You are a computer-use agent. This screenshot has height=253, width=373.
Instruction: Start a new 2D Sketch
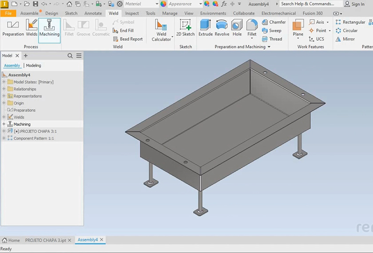[x=185, y=28]
